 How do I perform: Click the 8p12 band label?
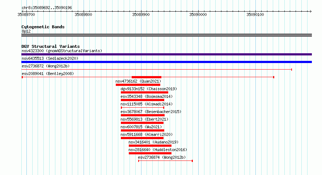pos(26,31)
